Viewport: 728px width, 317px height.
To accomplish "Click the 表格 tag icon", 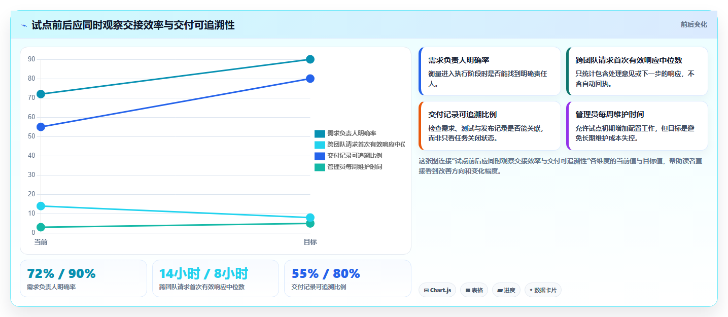I will pos(468,291).
